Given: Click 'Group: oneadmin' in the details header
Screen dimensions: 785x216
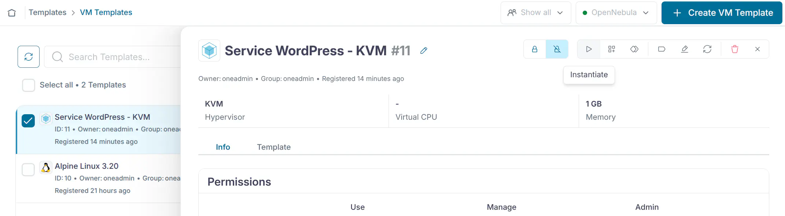Looking at the screenshot, I should 287,79.
